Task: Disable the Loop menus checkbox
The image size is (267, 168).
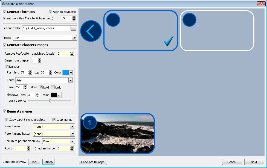Action: (54, 120)
